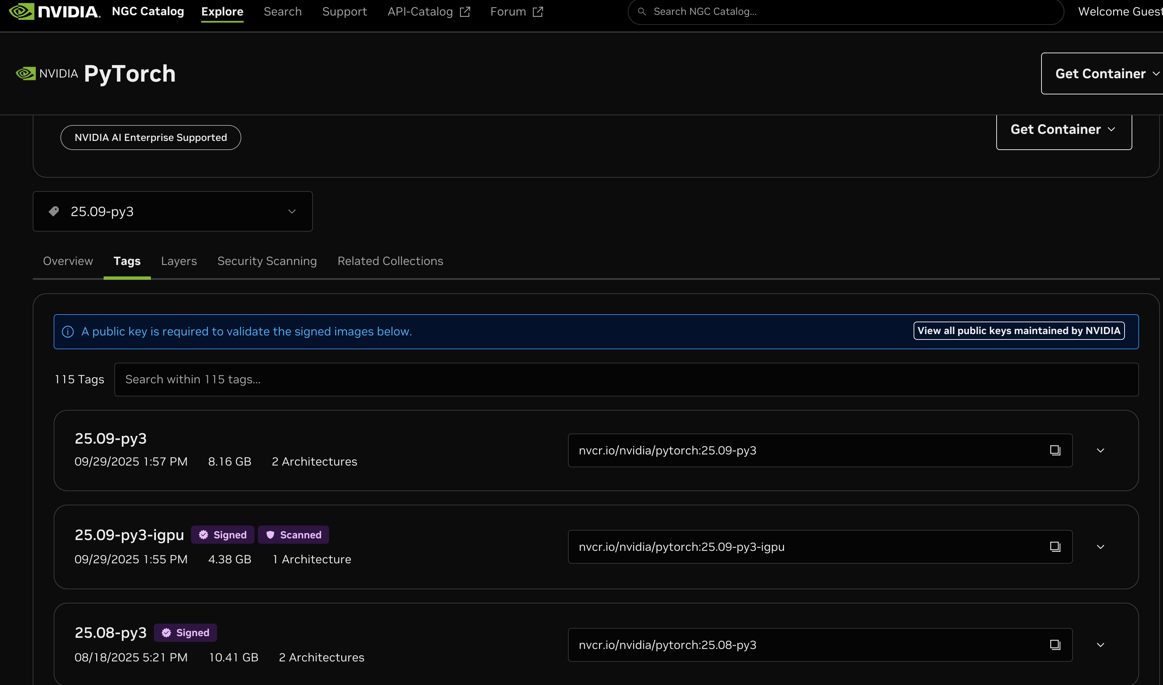Click the Scanned badge on 25.09-py3-igpu

coord(293,535)
